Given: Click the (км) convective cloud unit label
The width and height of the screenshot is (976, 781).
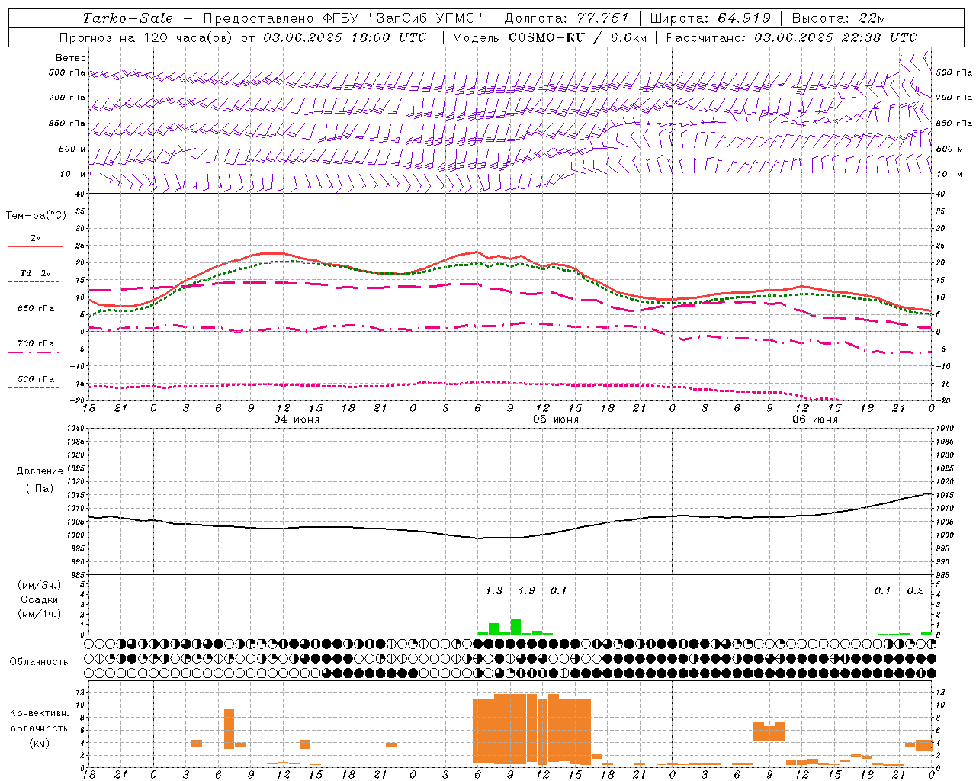Looking at the screenshot, I should click(x=40, y=743).
